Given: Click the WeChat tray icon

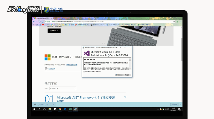Looking at the screenshot, I should click(x=163, y=109).
